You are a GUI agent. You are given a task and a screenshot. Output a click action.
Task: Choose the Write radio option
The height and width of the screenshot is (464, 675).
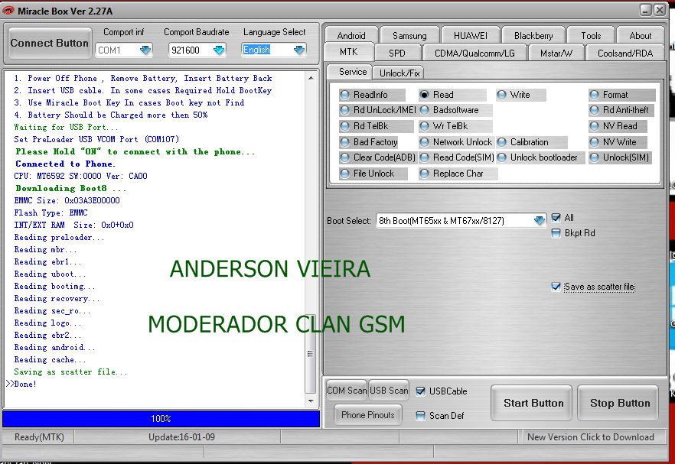[521, 95]
